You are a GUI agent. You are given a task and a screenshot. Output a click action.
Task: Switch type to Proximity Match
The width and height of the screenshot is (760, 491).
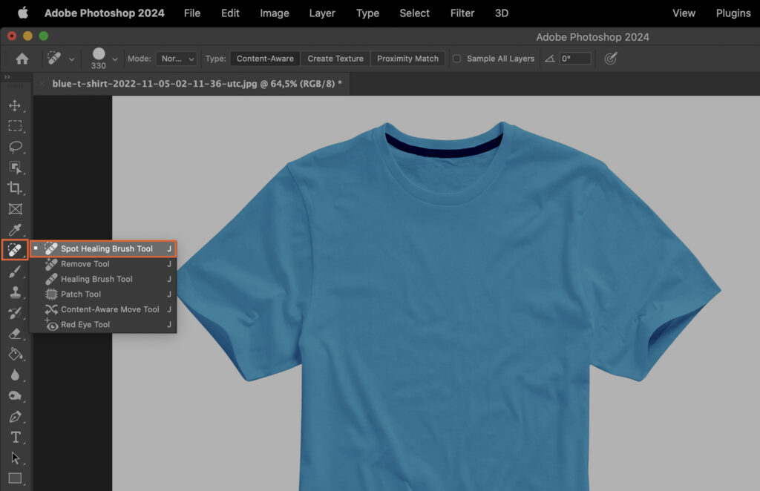pyautogui.click(x=407, y=58)
